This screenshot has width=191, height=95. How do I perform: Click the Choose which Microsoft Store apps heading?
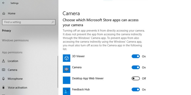point(101,22)
